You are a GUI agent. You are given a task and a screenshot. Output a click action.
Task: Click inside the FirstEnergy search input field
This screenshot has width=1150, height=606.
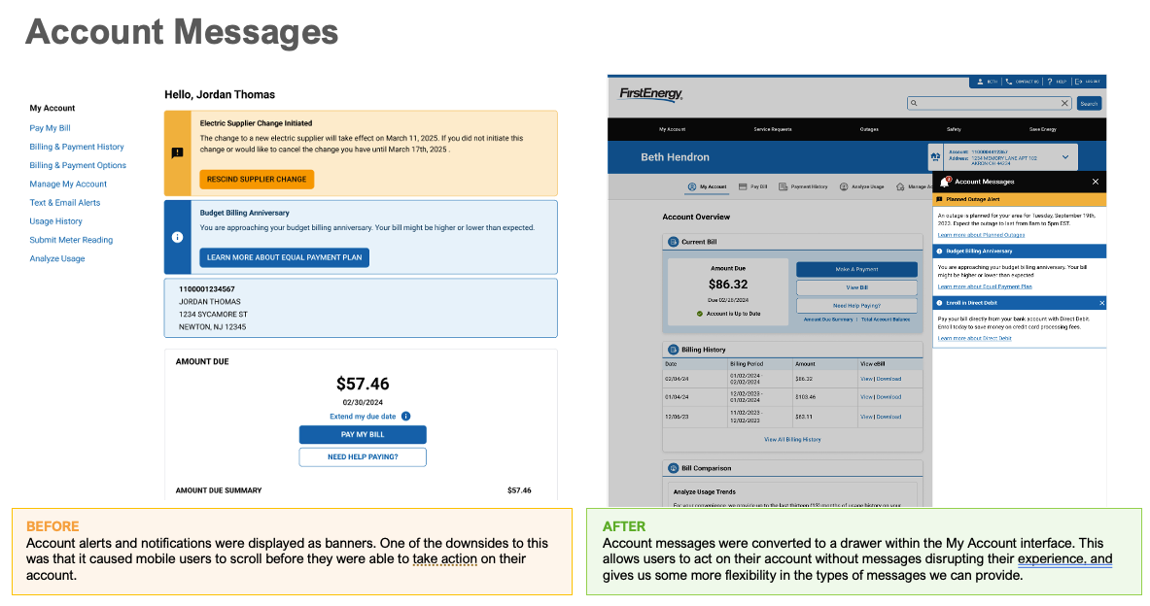pyautogui.click(x=987, y=103)
